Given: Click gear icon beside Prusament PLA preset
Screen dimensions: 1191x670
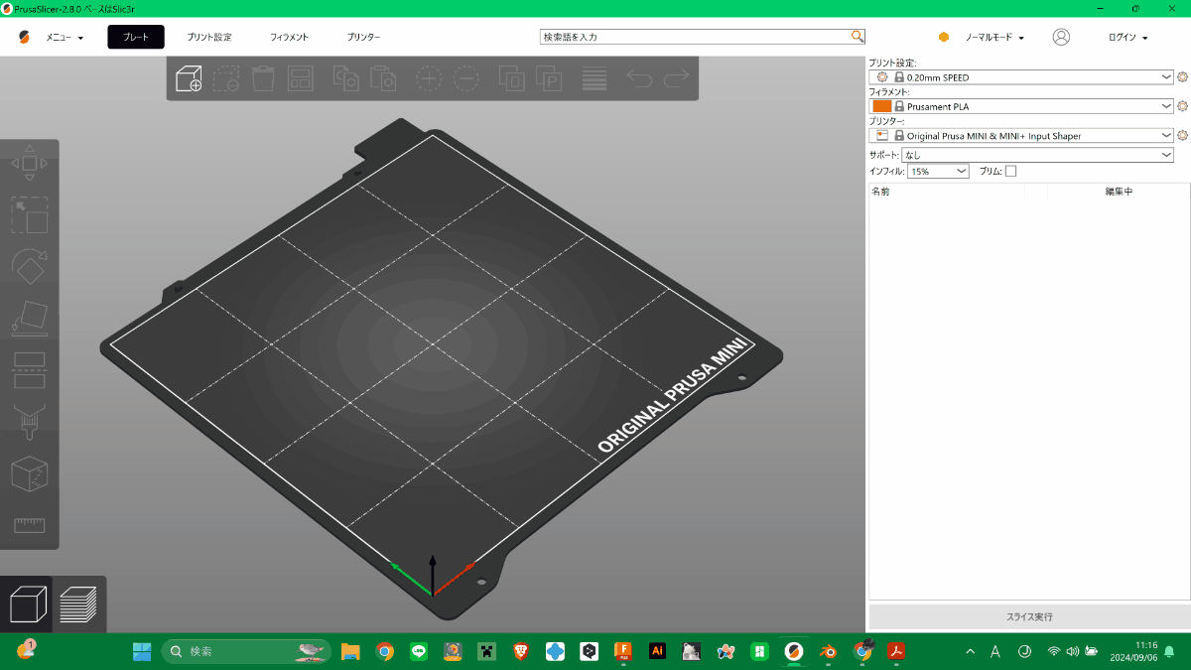Looking at the screenshot, I should [1182, 106].
